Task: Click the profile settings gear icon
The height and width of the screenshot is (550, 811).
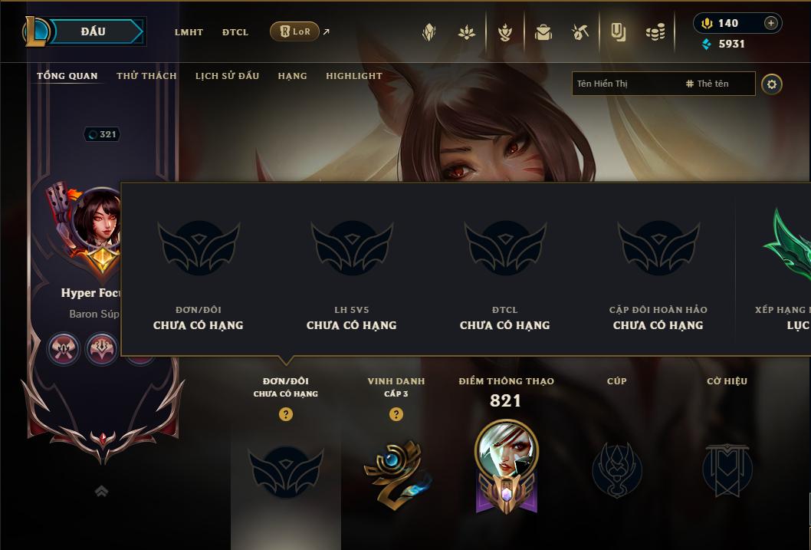Action: click(x=772, y=84)
